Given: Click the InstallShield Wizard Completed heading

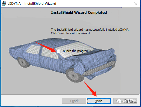Looking at the screenshot, I should 79,13.
